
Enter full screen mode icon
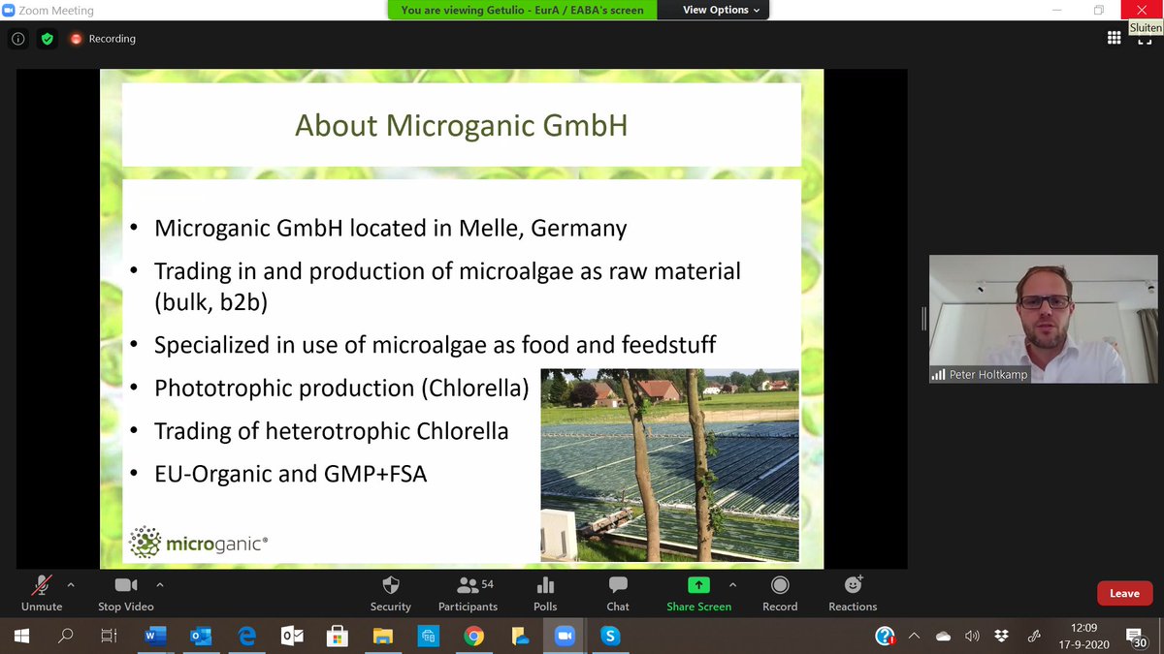1143,38
